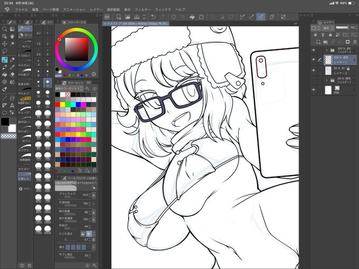359x269 pixels.
Task: Select the Move layer tool
Action: pos(4,44)
